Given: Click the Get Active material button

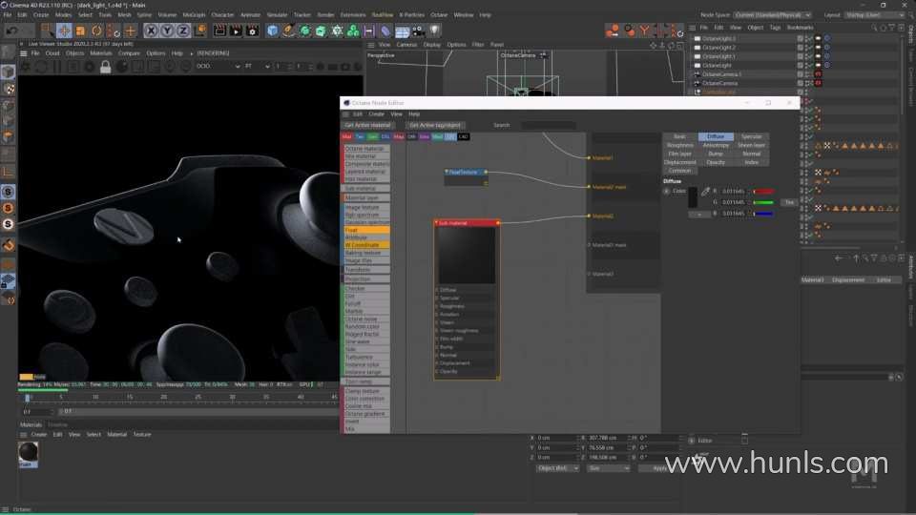Looking at the screenshot, I should click(368, 125).
